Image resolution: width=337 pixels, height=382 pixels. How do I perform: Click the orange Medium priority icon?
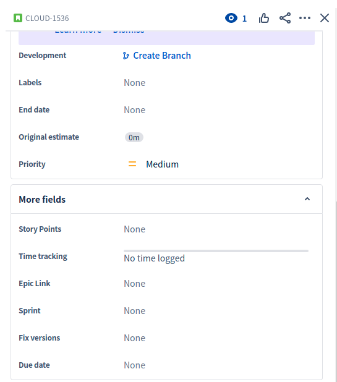coord(132,164)
